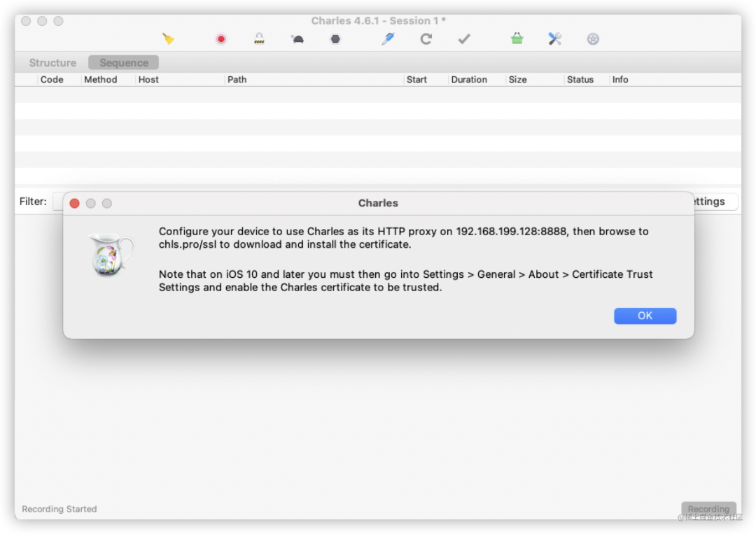Click the Charles 4.6.1 - Session 1 title

click(378, 21)
